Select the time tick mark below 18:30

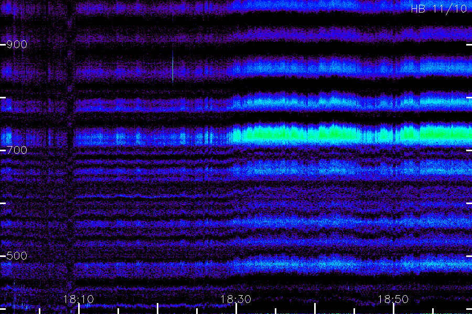pos(236,309)
